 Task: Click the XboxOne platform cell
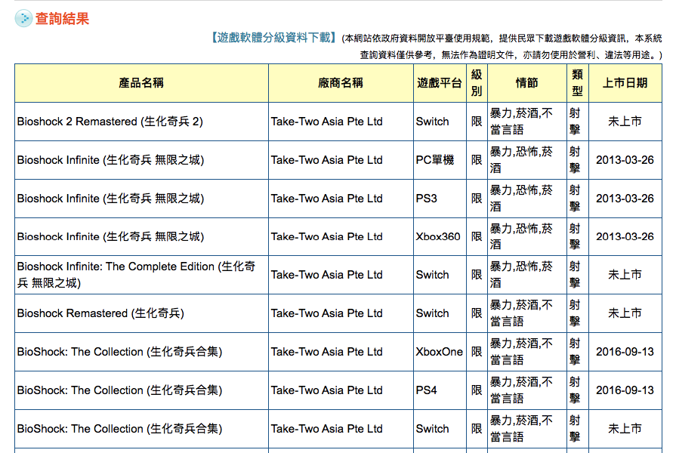(x=439, y=352)
